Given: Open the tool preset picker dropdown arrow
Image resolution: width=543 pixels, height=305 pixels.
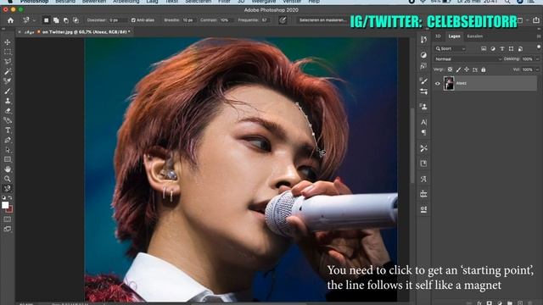Looking at the screenshot, I should click(34, 20).
